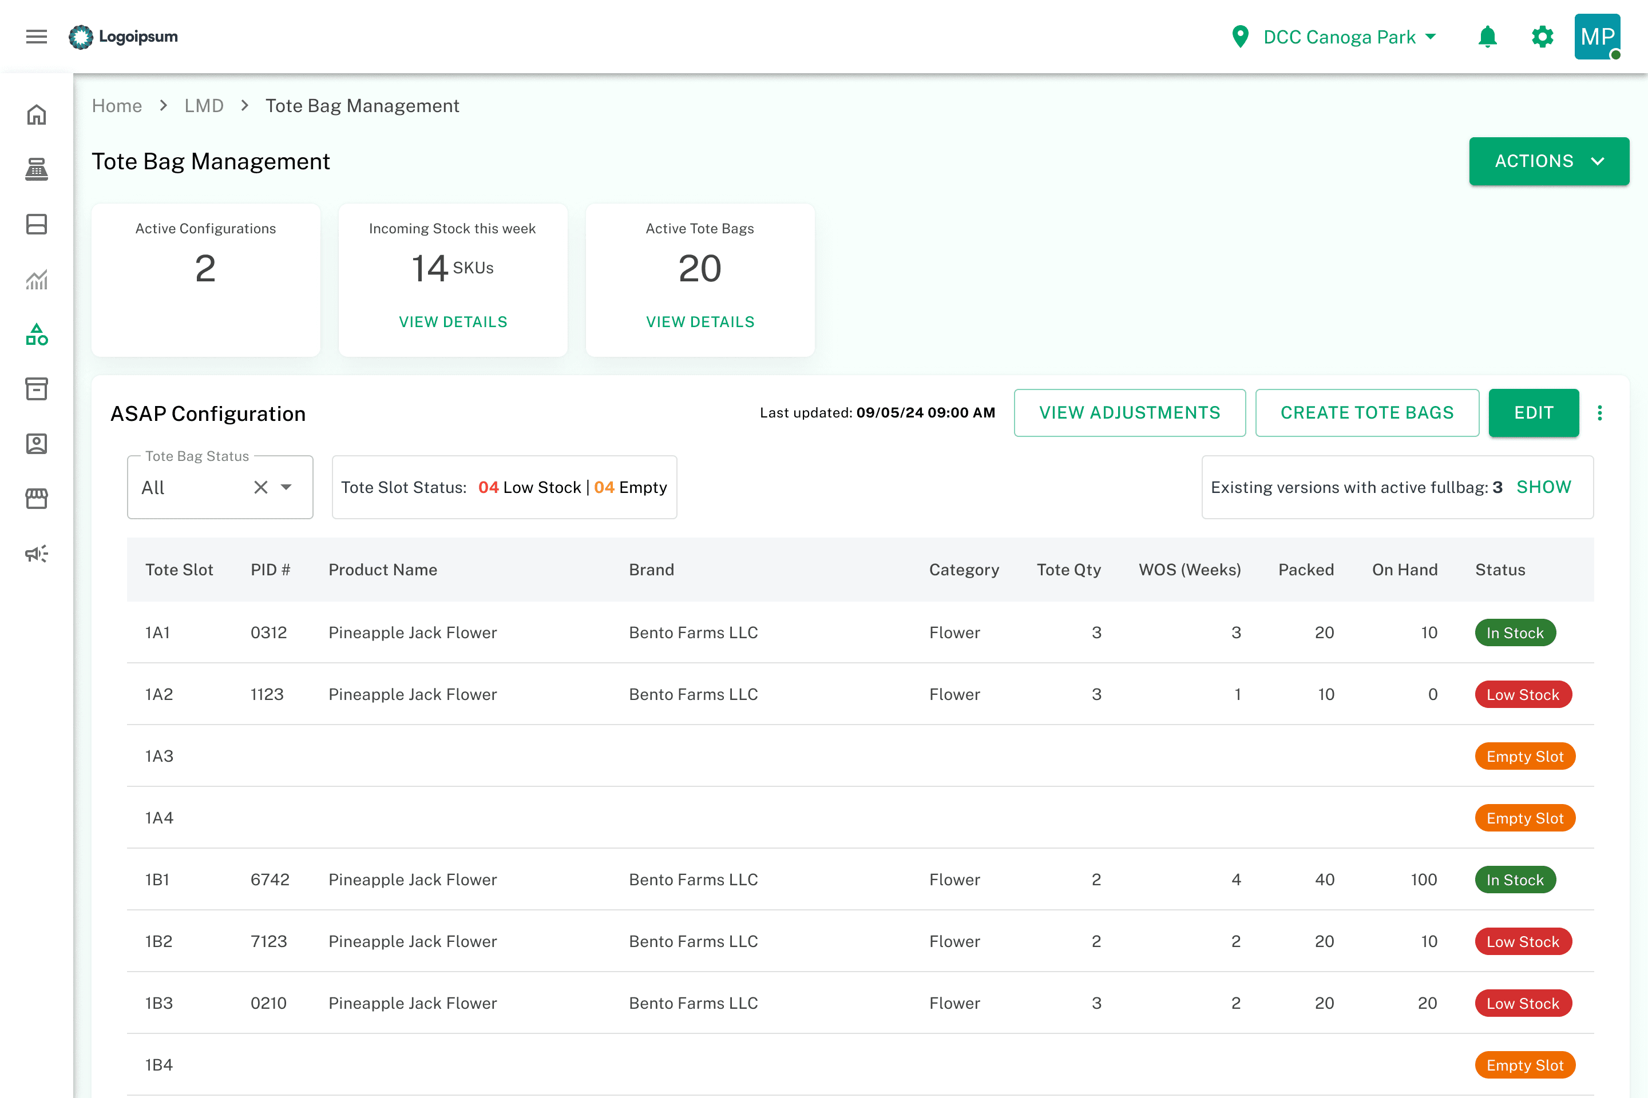
Task: Click the VIEW ADJUSTMENTS button
Action: 1129,413
